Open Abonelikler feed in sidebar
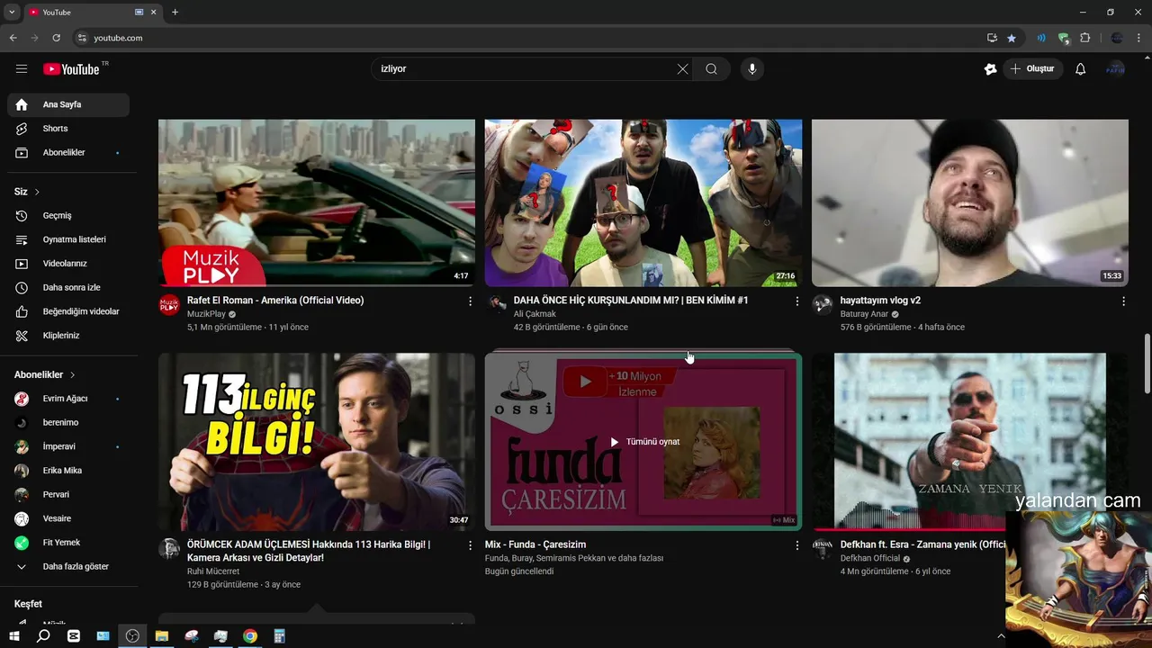1152x648 pixels. coord(68,153)
